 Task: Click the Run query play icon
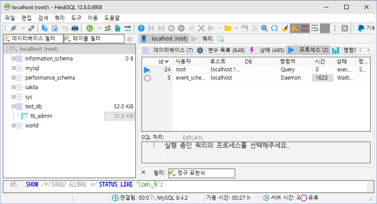click(x=211, y=28)
